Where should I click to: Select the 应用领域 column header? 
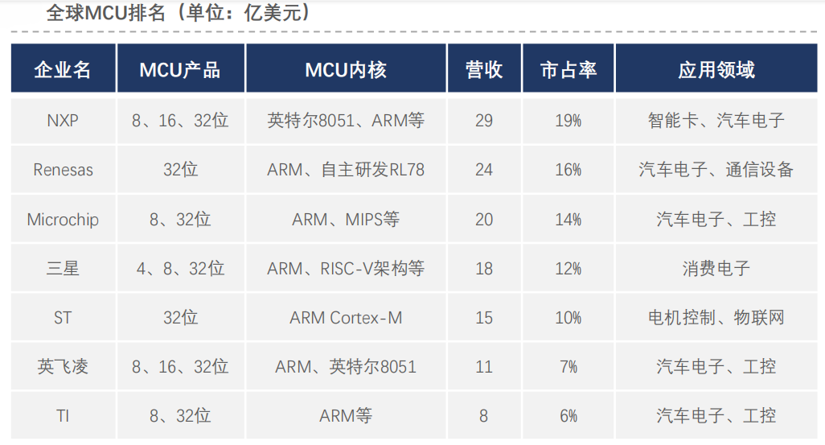716,68
